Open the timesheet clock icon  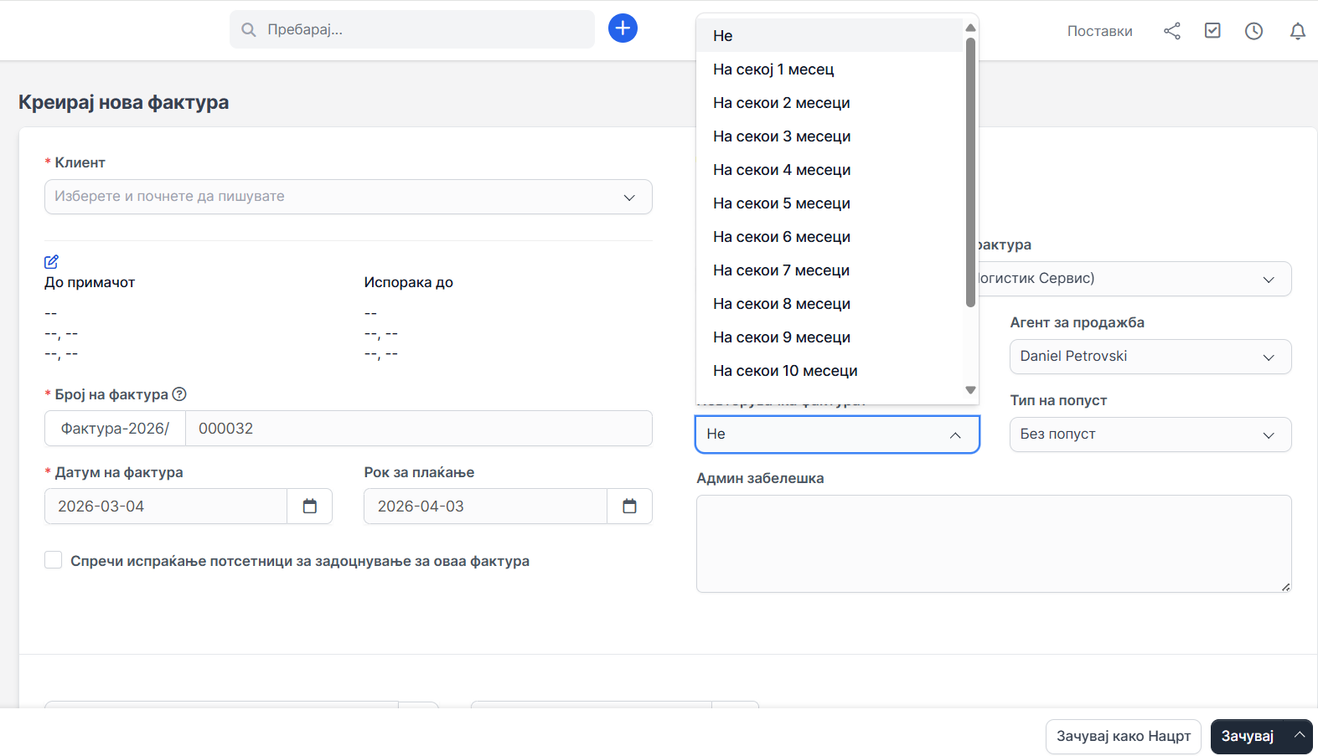(1253, 31)
